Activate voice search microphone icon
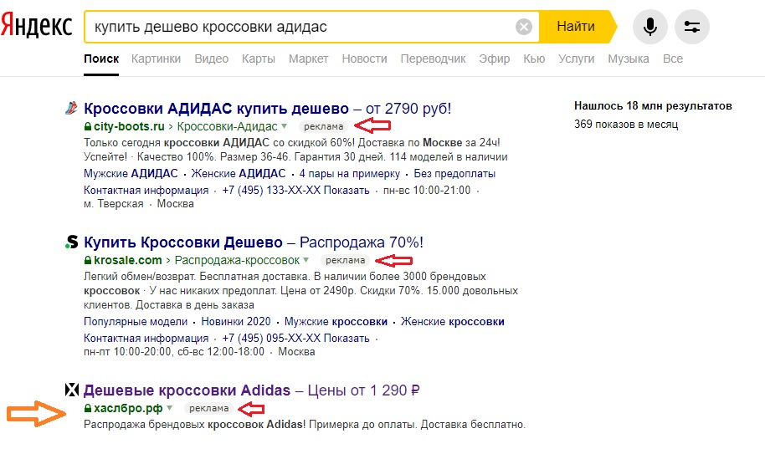This screenshot has height=454, width=765. 649,27
